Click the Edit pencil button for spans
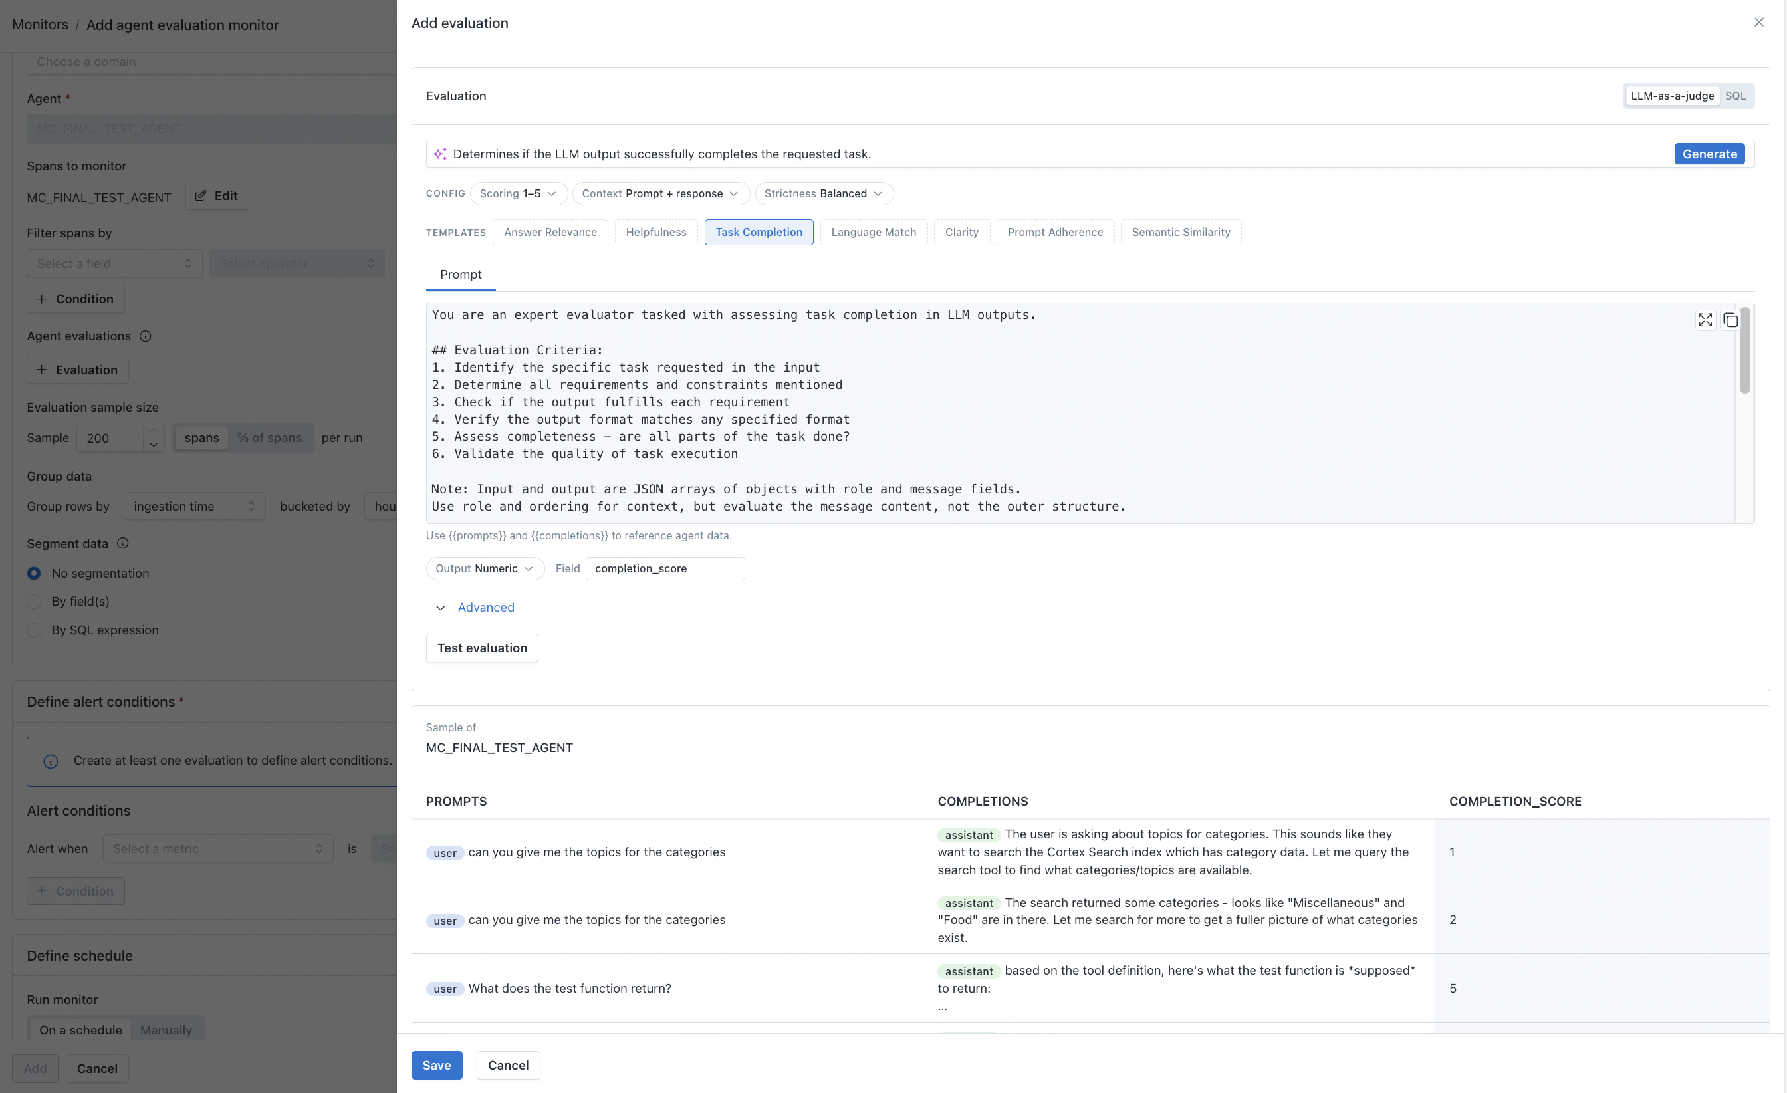The height and width of the screenshot is (1093, 1787). point(217,196)
